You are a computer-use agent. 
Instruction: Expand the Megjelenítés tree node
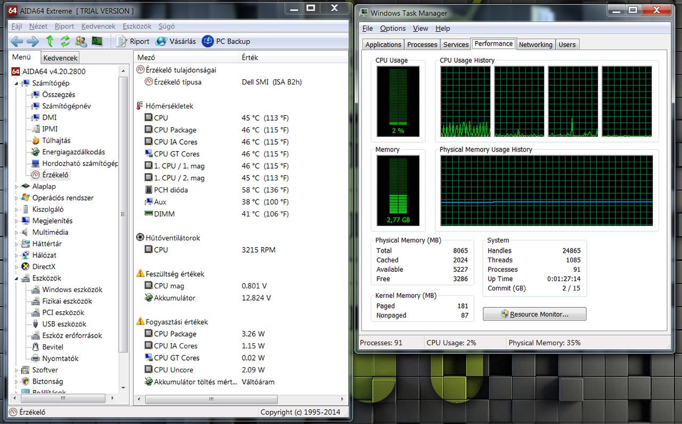pyautogui.click(x=17, y=221)
